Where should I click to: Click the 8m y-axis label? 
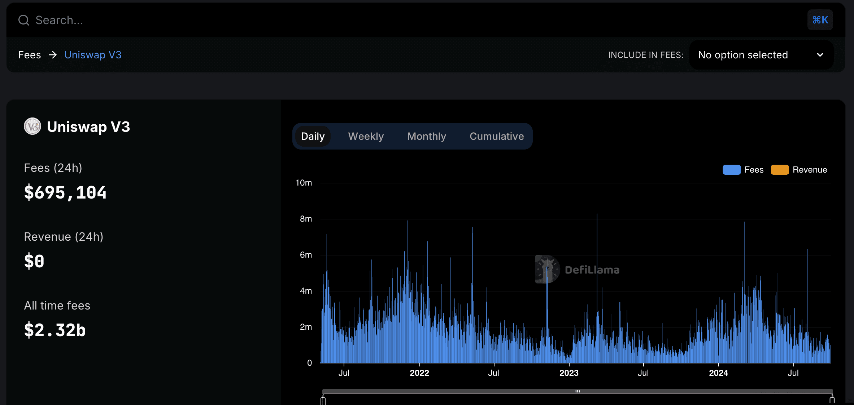point(306,219)
